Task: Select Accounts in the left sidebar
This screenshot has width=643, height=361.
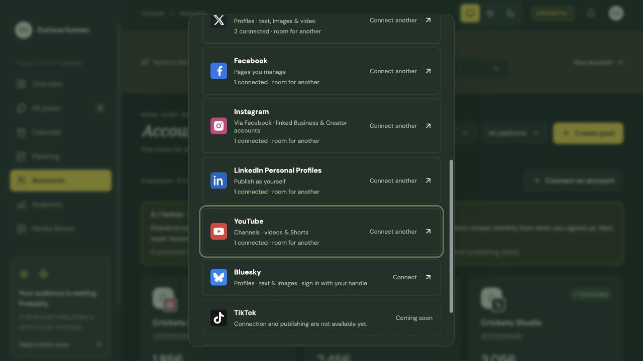Action: (61, 180)
